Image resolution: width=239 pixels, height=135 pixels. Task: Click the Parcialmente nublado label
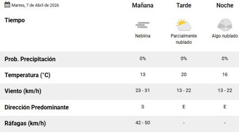(184, 39)
